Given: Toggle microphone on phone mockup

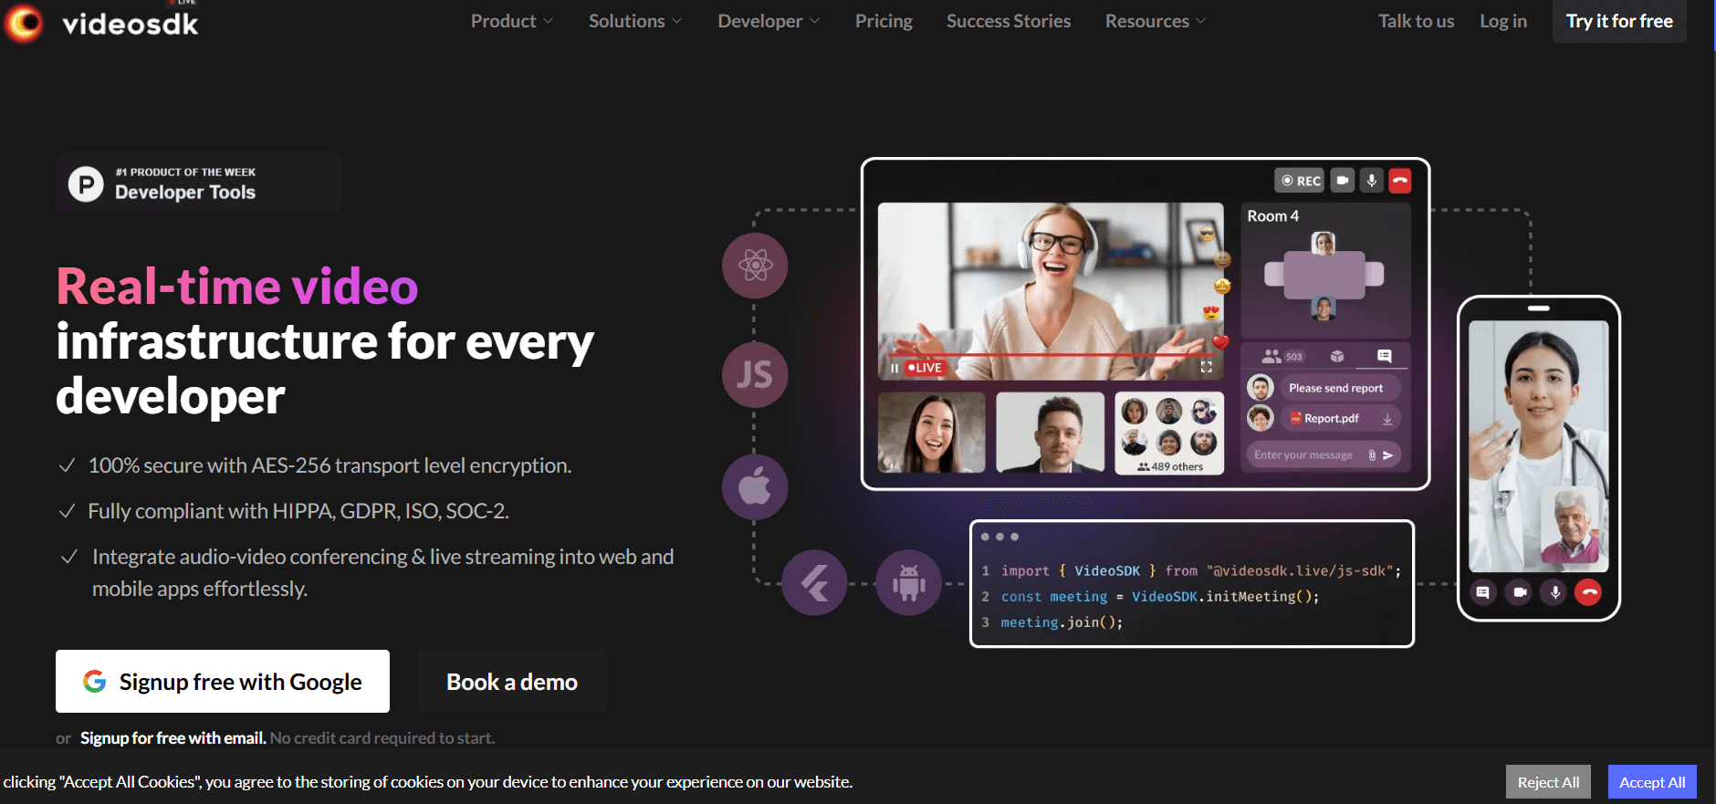Looking at the screenshot, I should pos(1554,592).
